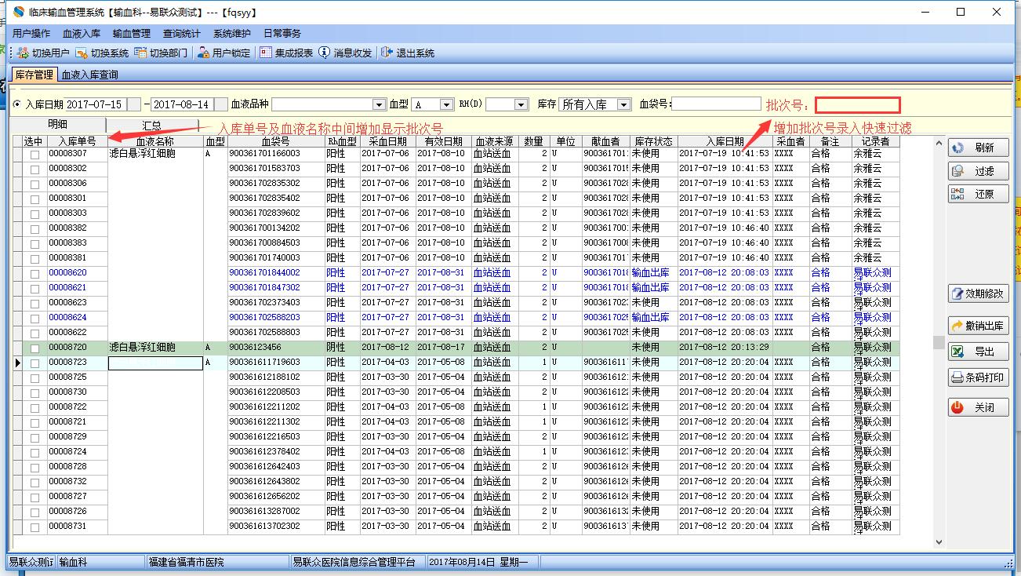Open 消息收发 messaging tool
Screen dimensions: 1021x576
[345, 53]
